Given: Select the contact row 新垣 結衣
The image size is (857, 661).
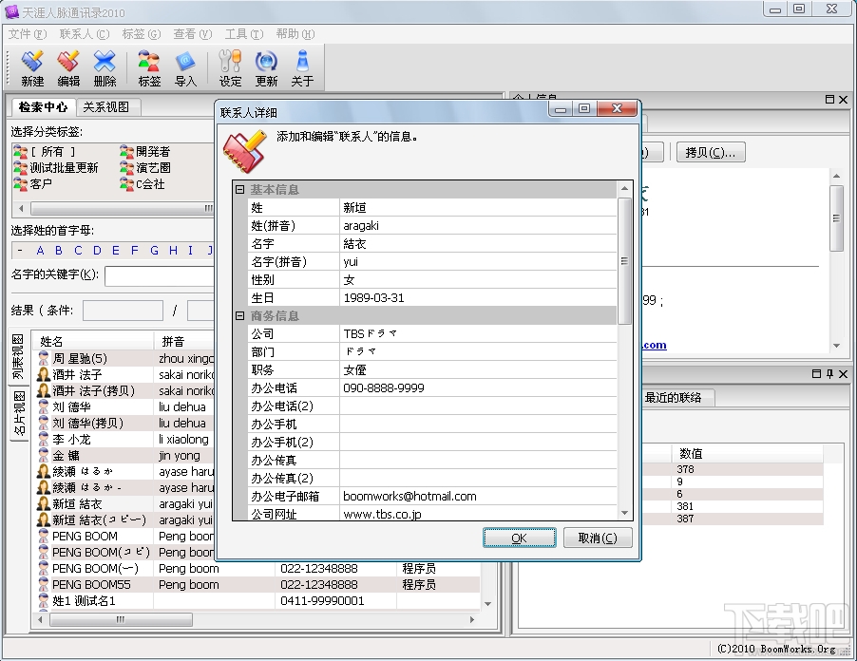Looking at the screenshot, I should point(125,503).
